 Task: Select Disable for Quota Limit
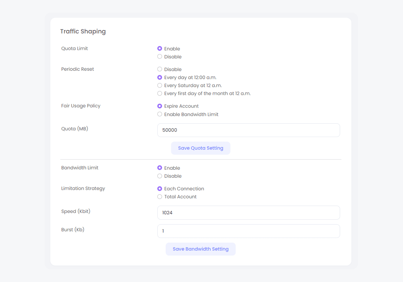[x=160, y=57]
